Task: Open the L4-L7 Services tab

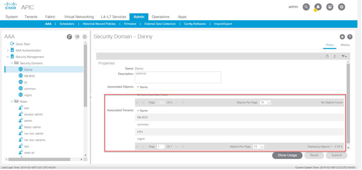Action: tap(114, 17)
